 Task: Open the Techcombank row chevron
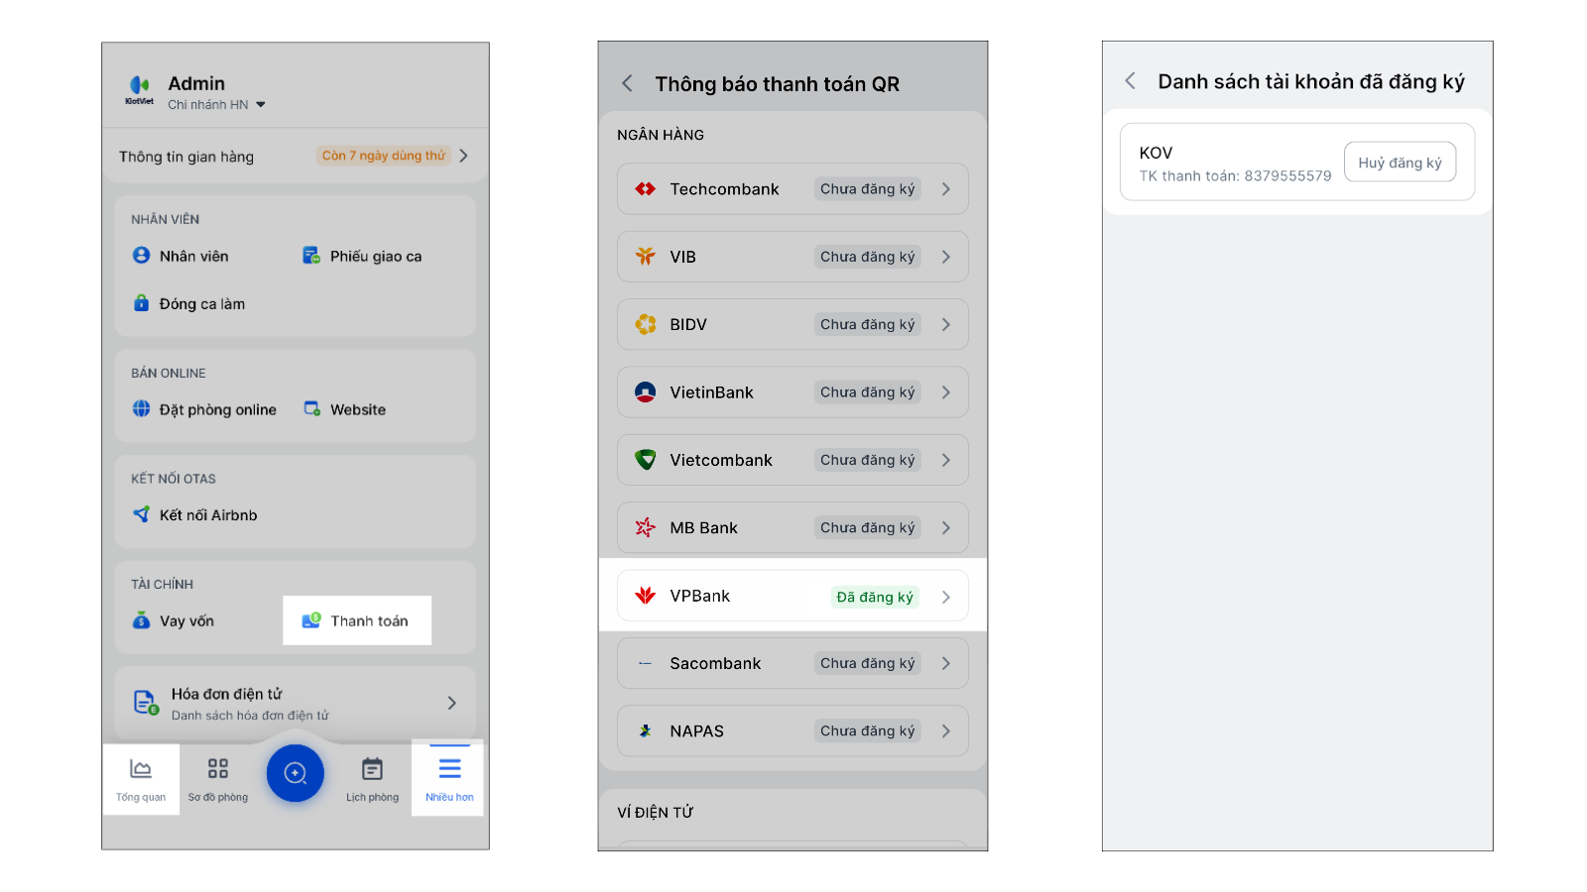(x=945, y=189)
